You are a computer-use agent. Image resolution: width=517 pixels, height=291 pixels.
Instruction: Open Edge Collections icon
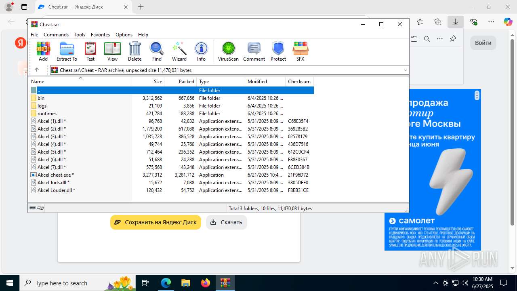438,22
